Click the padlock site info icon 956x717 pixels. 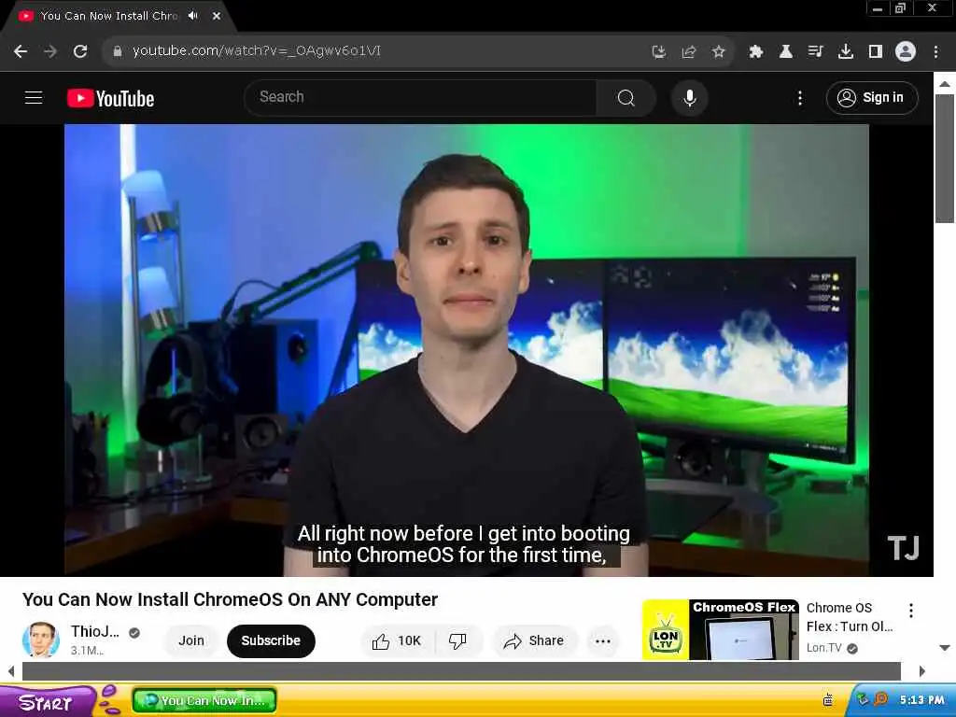[x=118, y=51]
